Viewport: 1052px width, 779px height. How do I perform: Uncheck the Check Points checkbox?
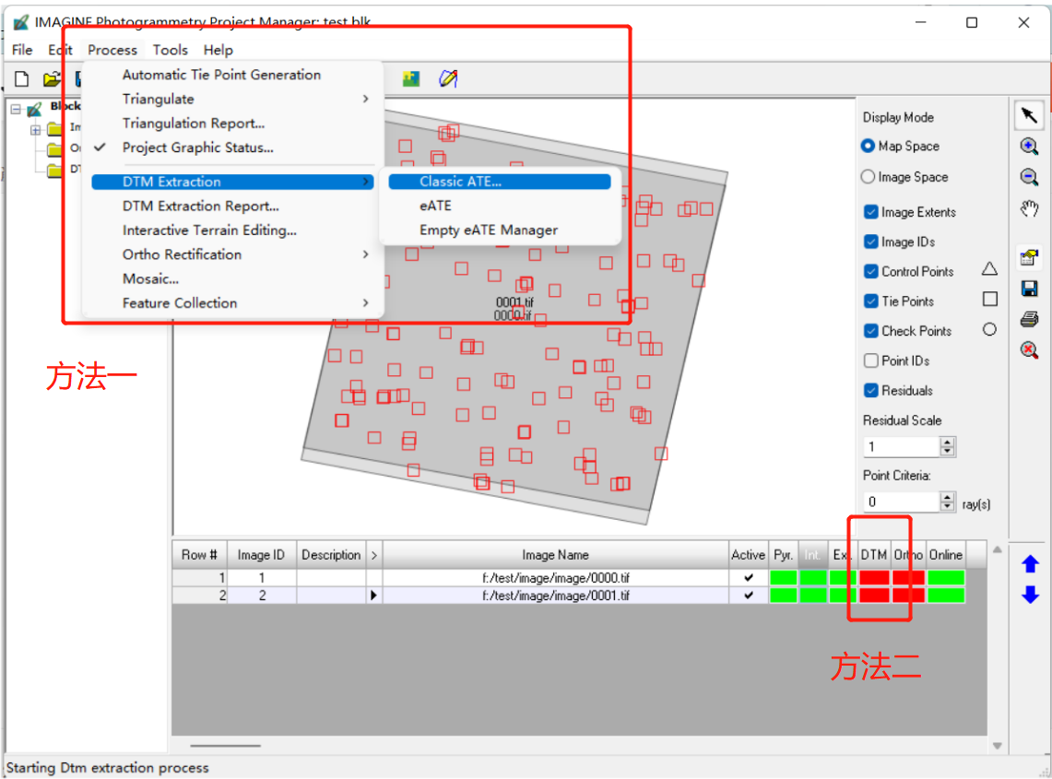click(871, 331)
